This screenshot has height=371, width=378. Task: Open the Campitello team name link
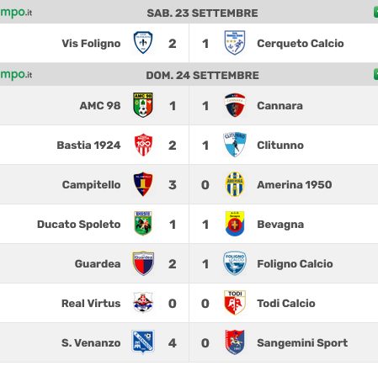pos(91,184)
